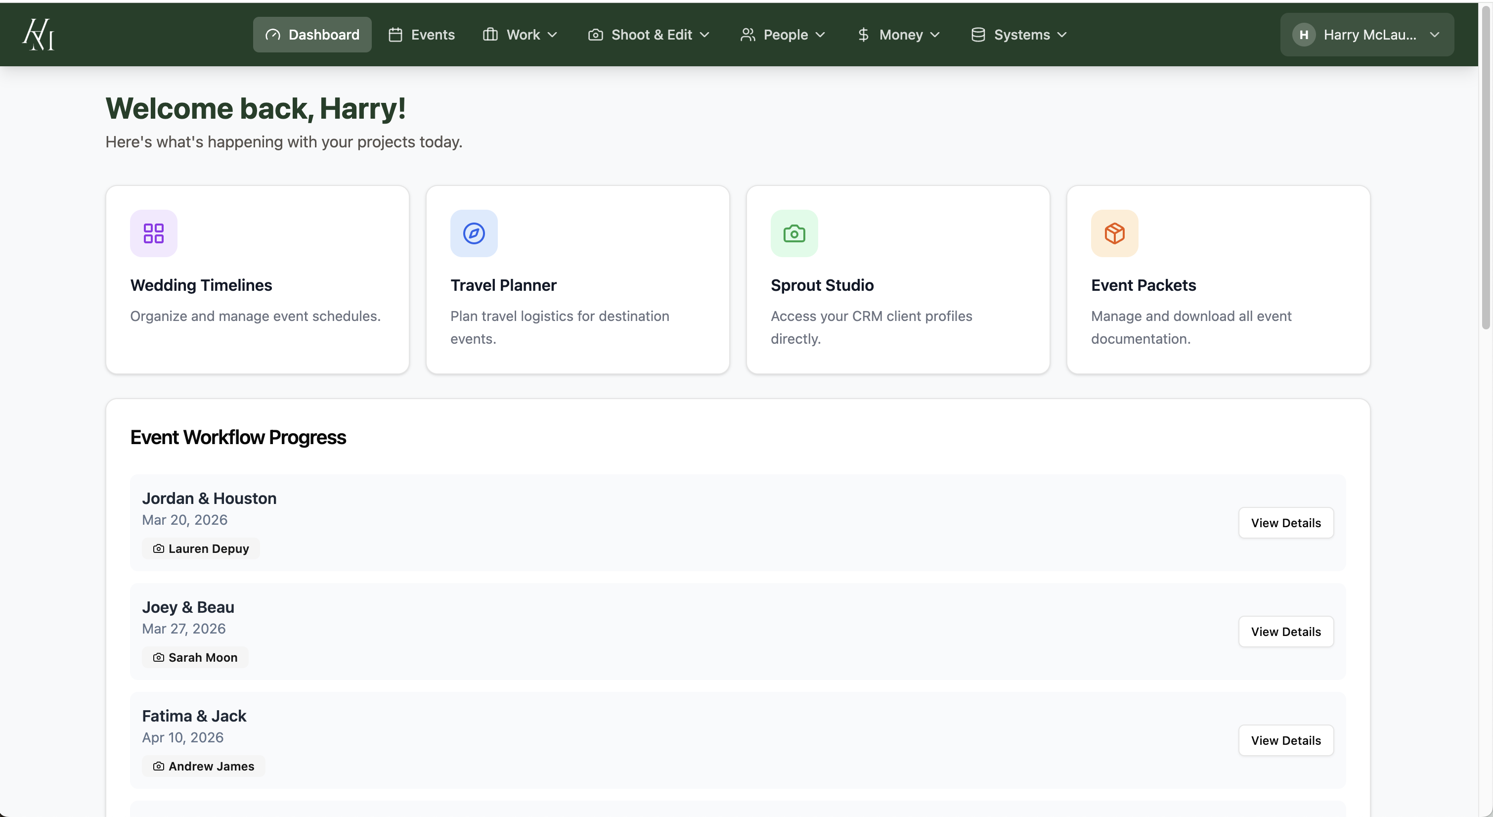Click the camera icon beside Sarah Moon

[158, 658]
